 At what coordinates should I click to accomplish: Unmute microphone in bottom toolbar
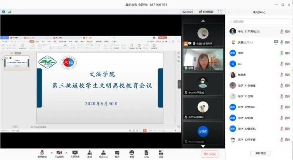coord(42,154)
